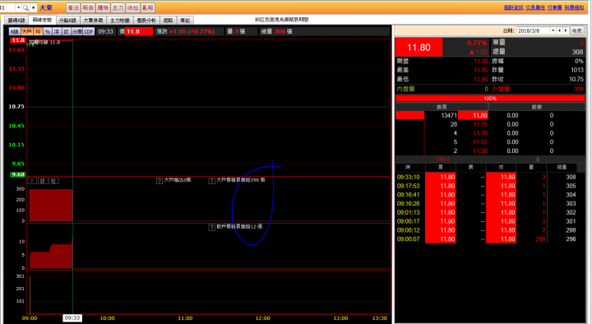Click the green 9.68 price axis label
The image size is (592, 324).
click(18, 174)
